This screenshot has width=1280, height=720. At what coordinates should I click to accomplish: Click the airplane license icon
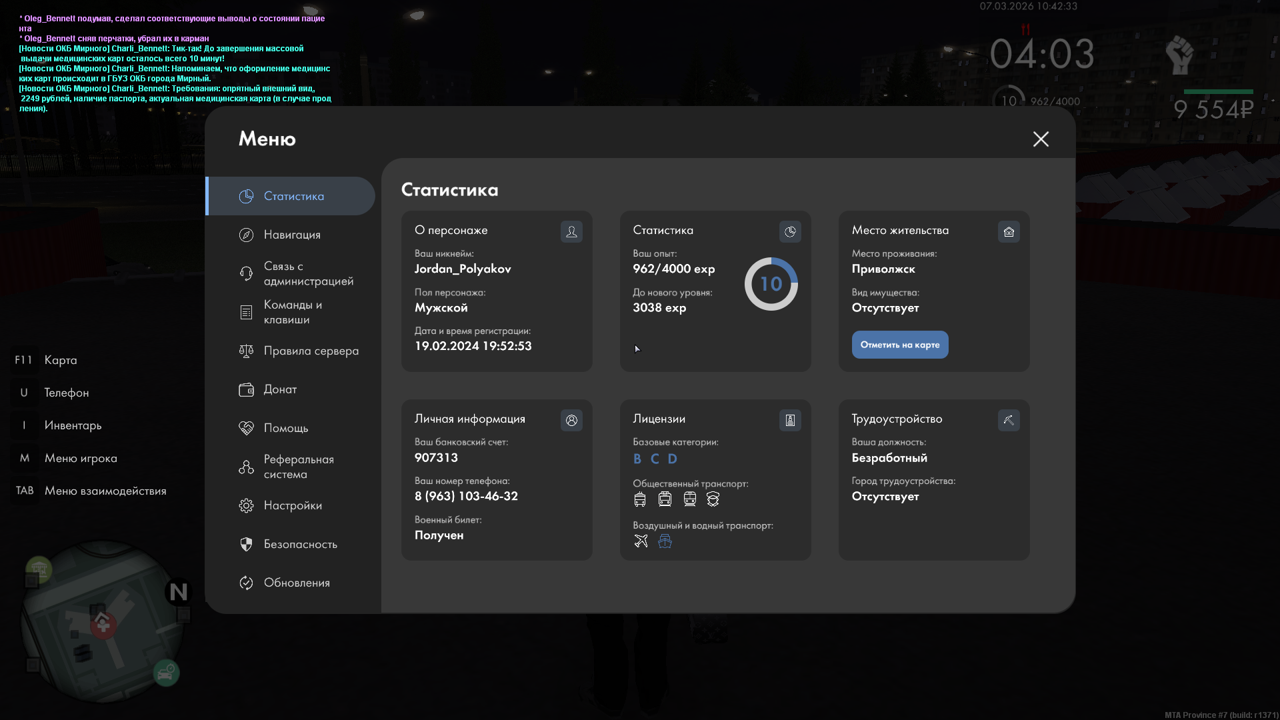coord(641,541)
